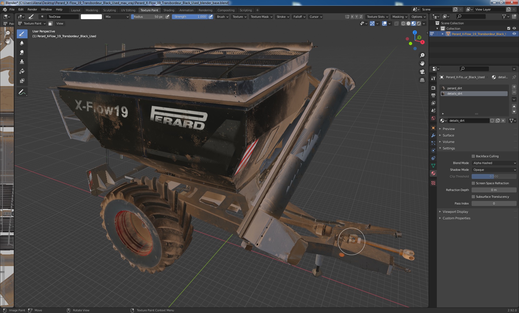The height and width of the screenshot is (313, 519).
Task: Switch perspective/orthographic grid icon
Action: (422, 80)
